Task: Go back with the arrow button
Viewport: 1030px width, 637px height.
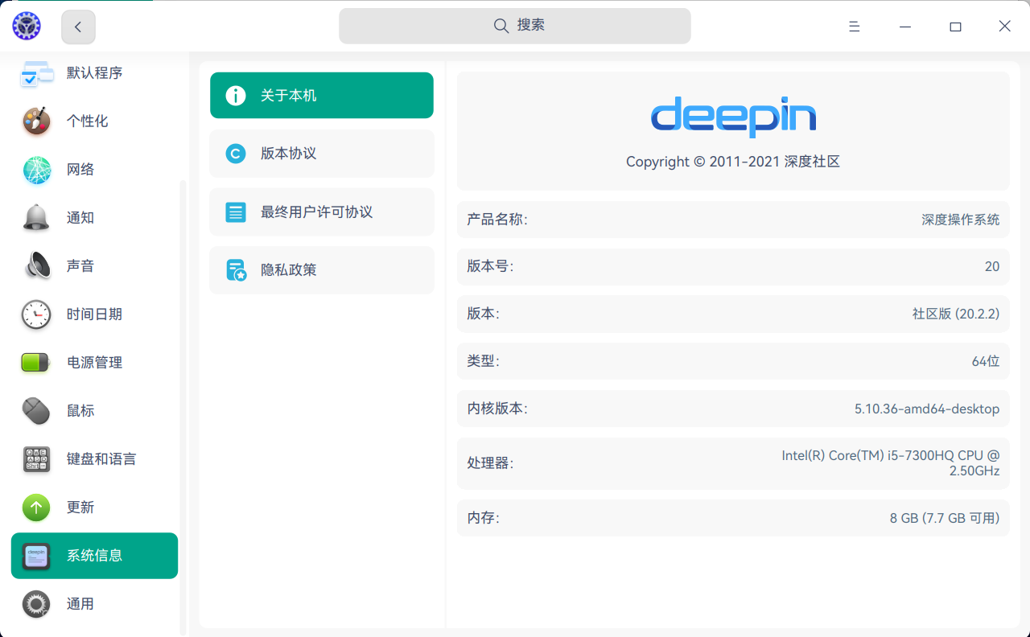Action: pyautogui.click(x=78, y=27)
